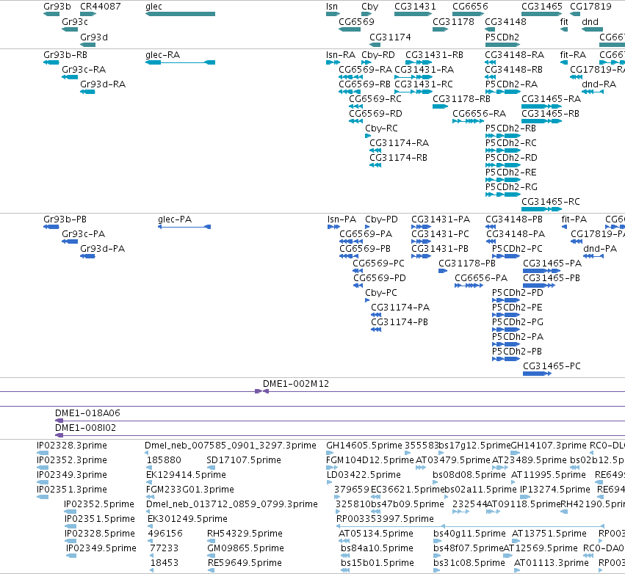The width and height of the screenshot is (625, 574).
Task: Select the Cby-RD transcript label
Action: pyautogui.click(x=378, y=54)
